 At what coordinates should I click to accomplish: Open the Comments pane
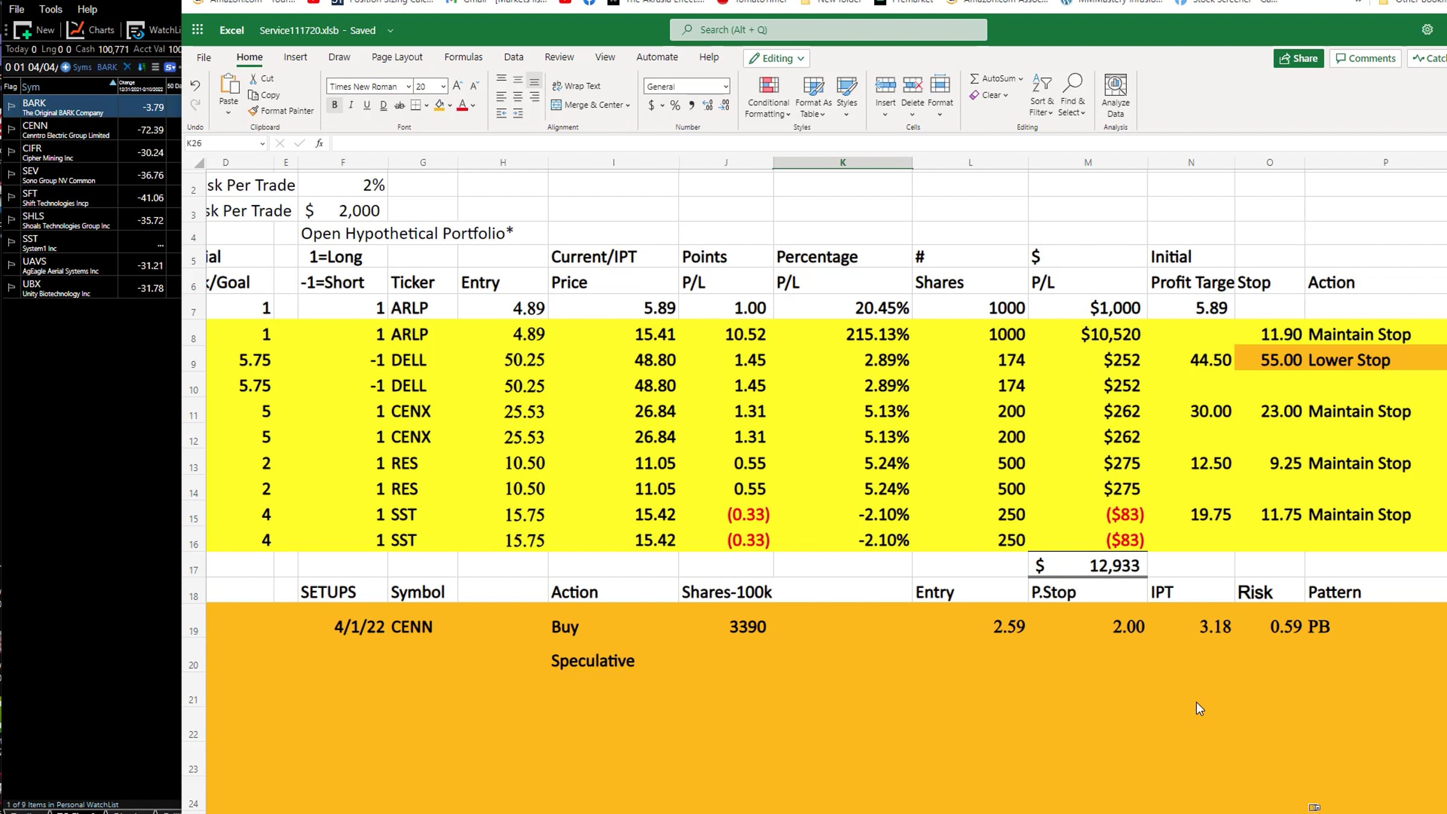(1366, 58)
